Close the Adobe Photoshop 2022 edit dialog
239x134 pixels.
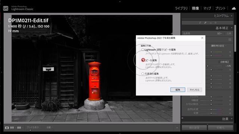pyautogui.click(x=202, y=38)
